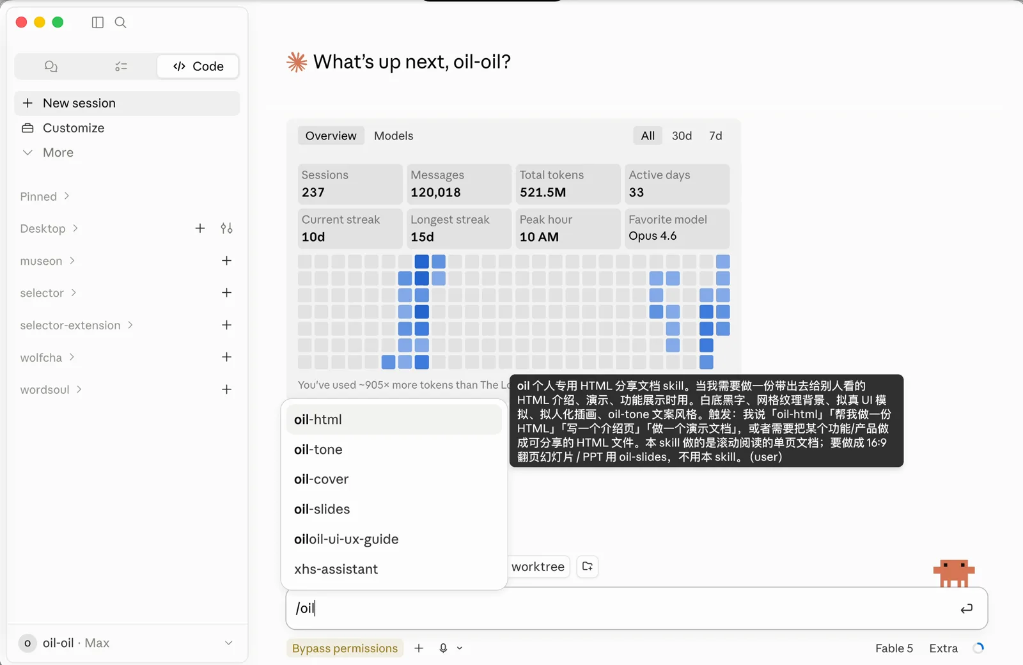Click the Claude starburst logo
This screenshot has height=665, width=1023.
point(297,62)
